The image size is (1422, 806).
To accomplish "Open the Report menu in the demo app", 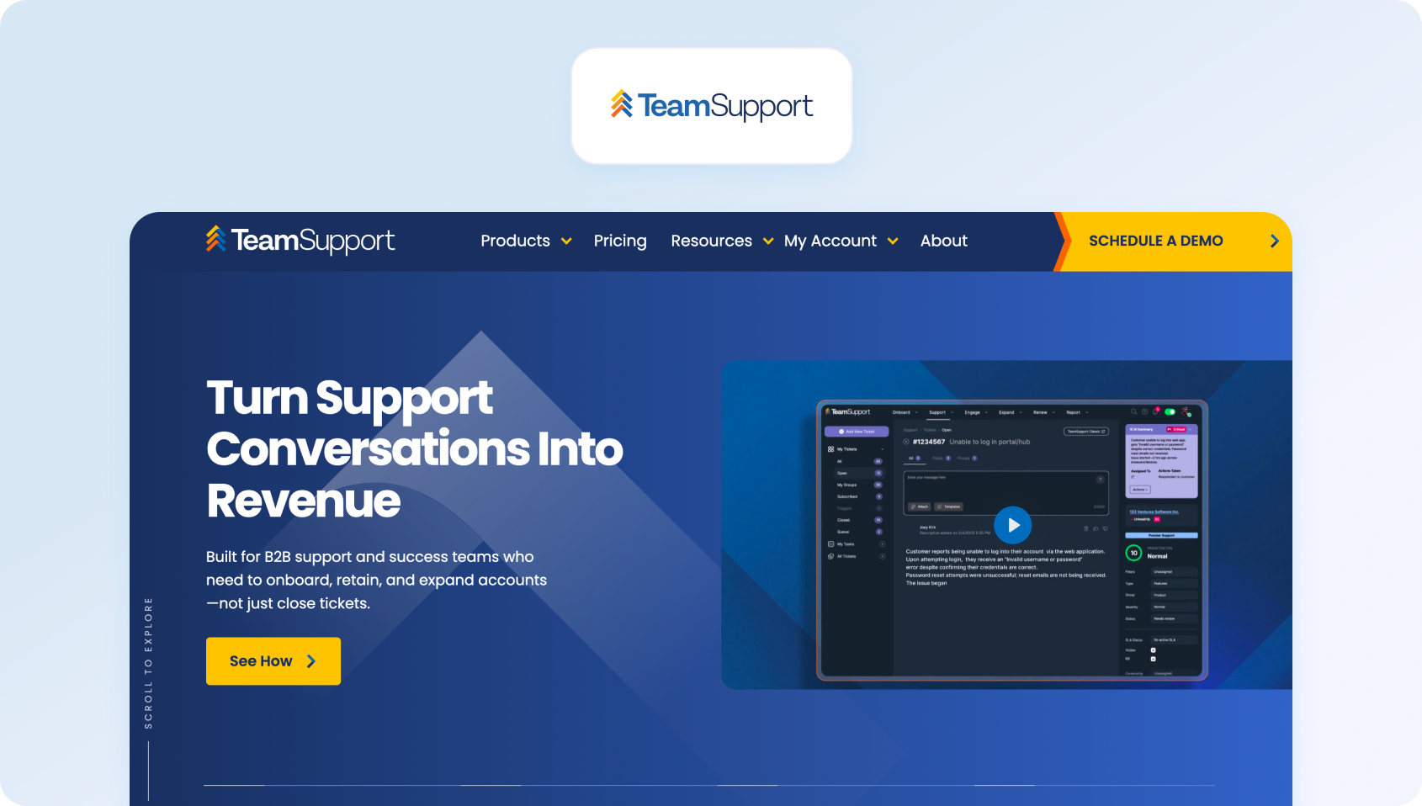I will (1077, 412).
